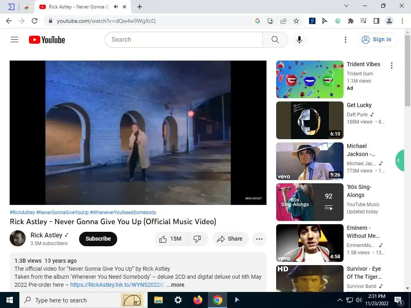
Task: Launch Firefox from the taskbar
Action: point(197,300)
